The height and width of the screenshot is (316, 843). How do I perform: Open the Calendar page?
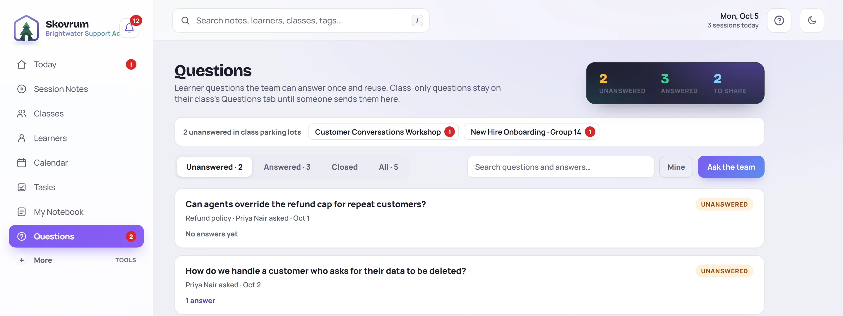(x=76, y=163)
